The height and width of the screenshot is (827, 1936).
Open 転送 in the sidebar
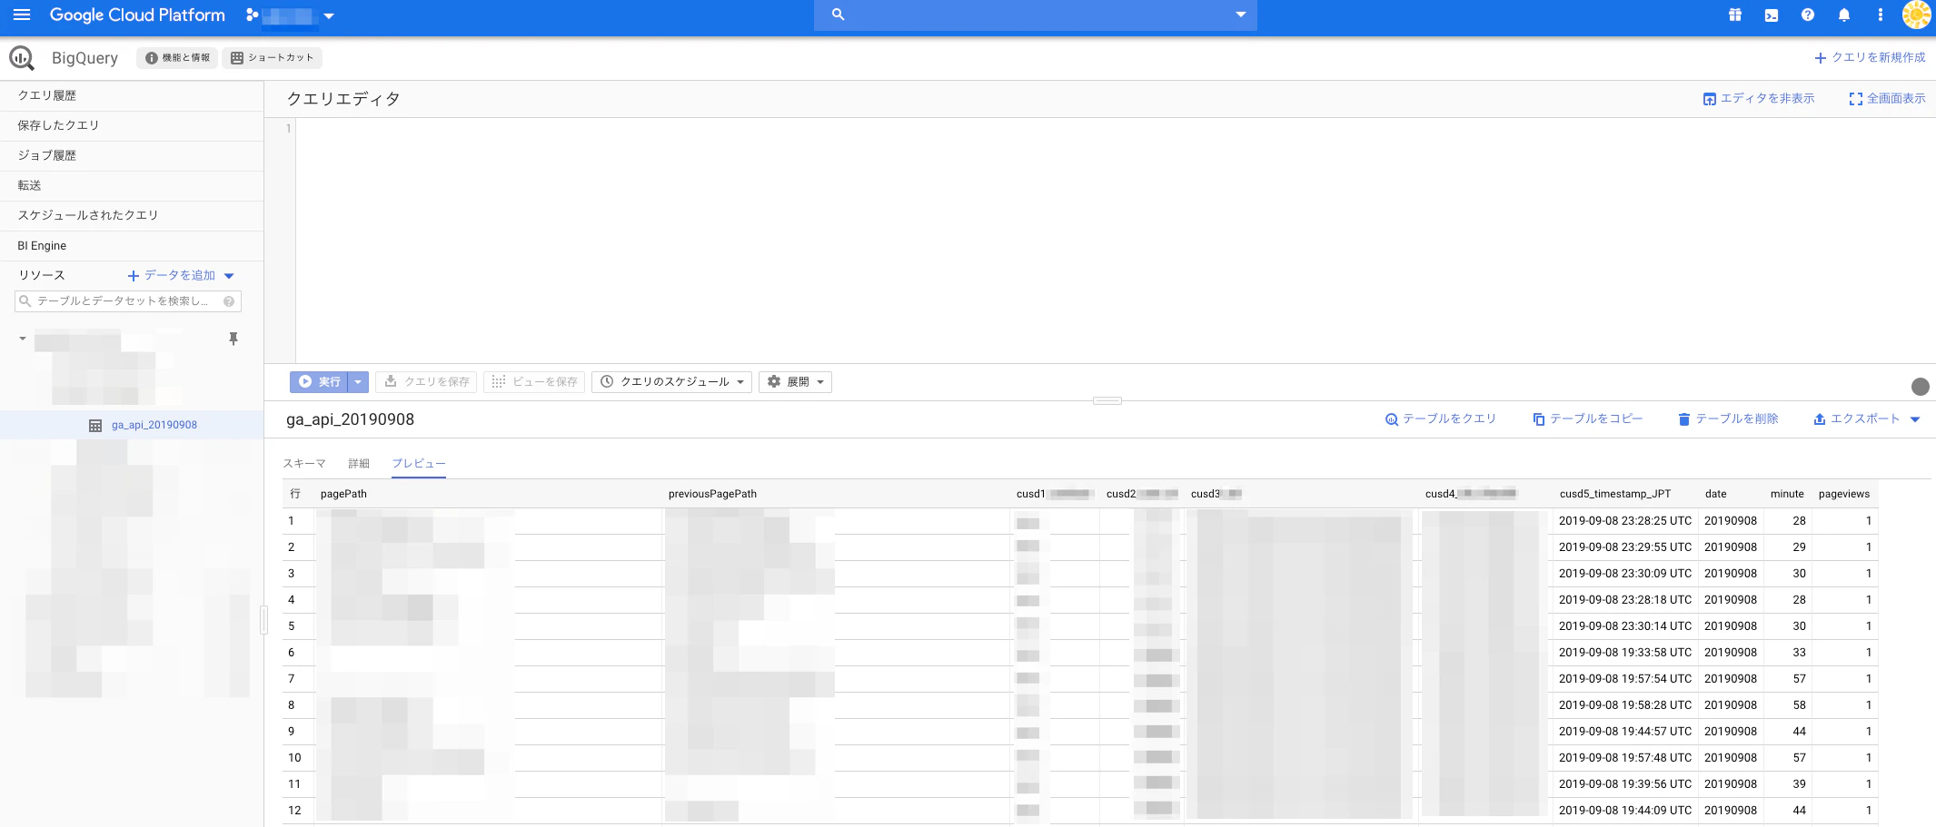(x=132, y=185)
